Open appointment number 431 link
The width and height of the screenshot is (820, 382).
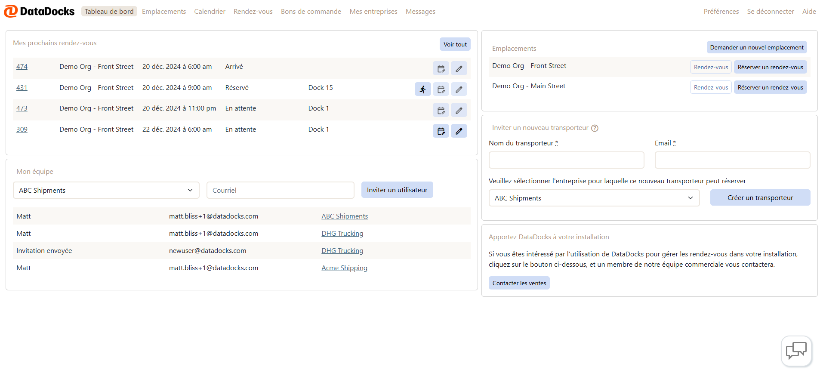(22, 87)
